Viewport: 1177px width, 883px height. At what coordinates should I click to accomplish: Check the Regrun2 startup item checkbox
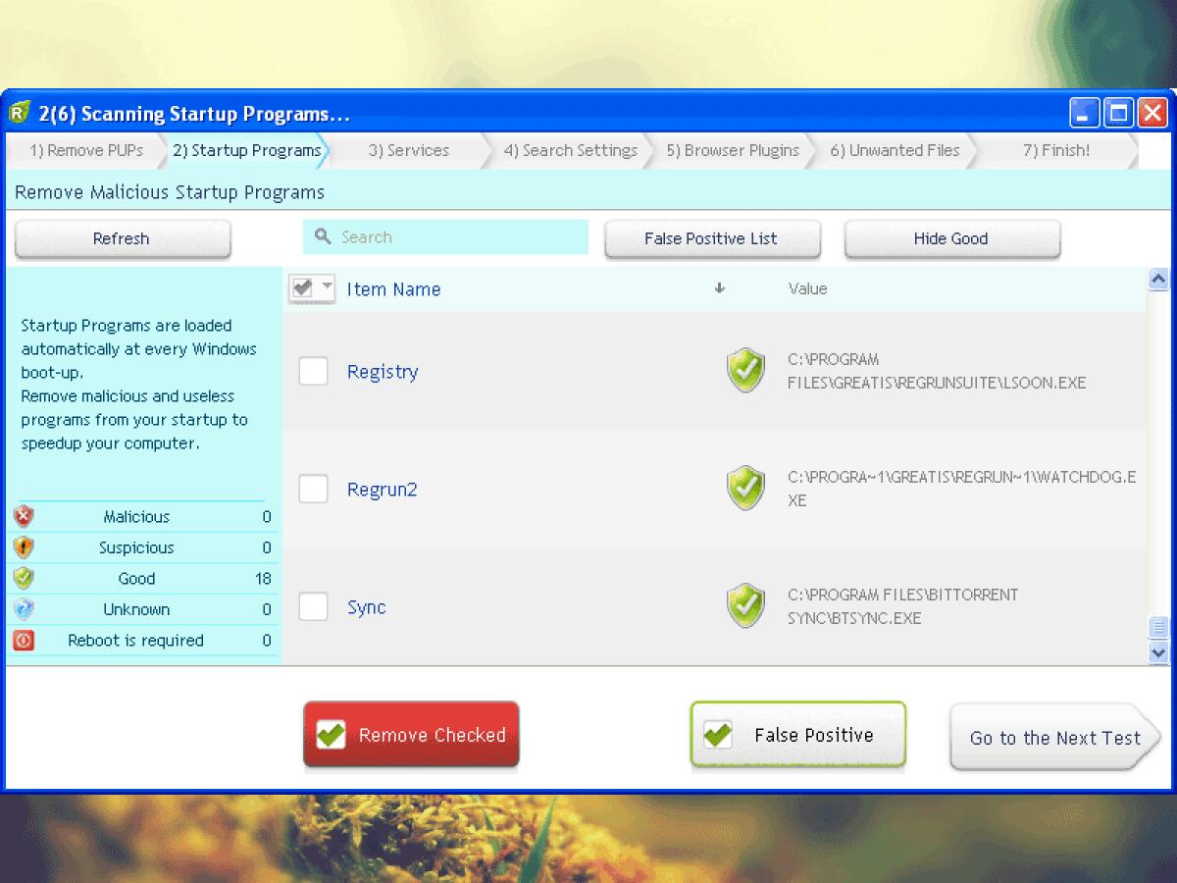click(313, 489)
